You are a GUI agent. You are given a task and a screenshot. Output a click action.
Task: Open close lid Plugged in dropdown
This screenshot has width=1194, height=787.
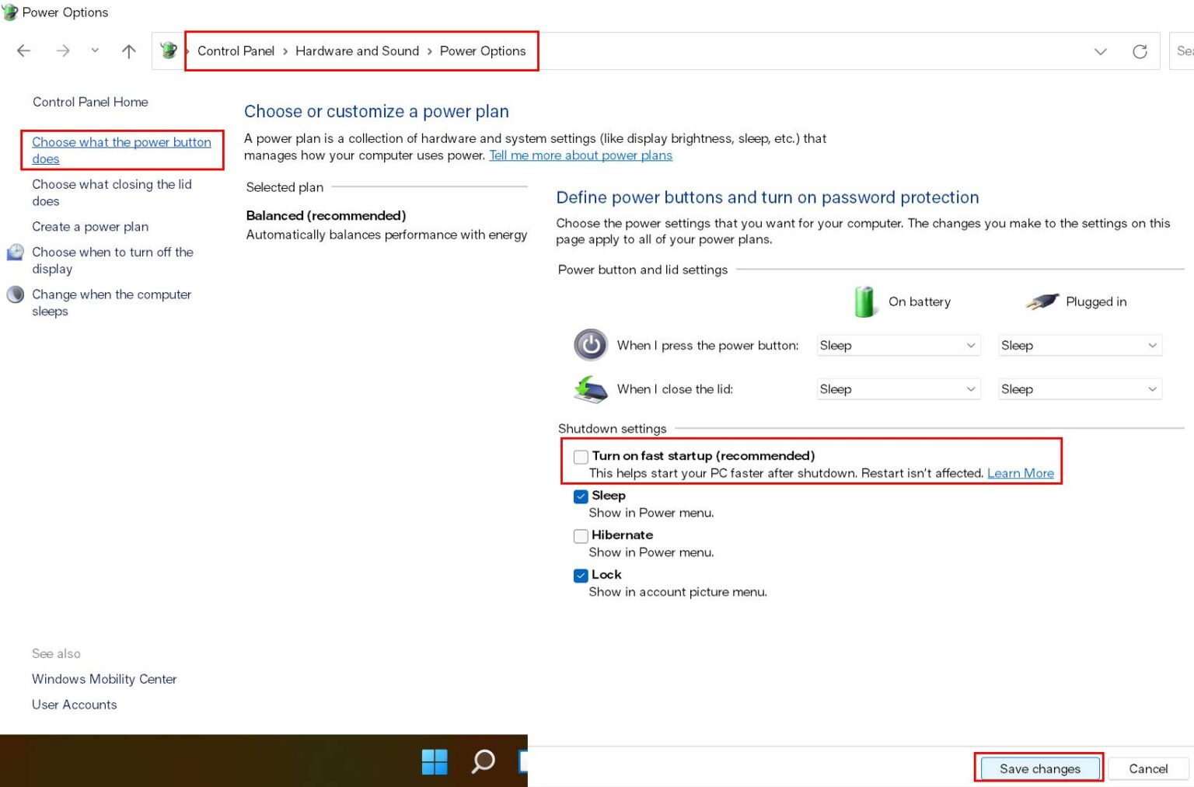pos(1079,389)
